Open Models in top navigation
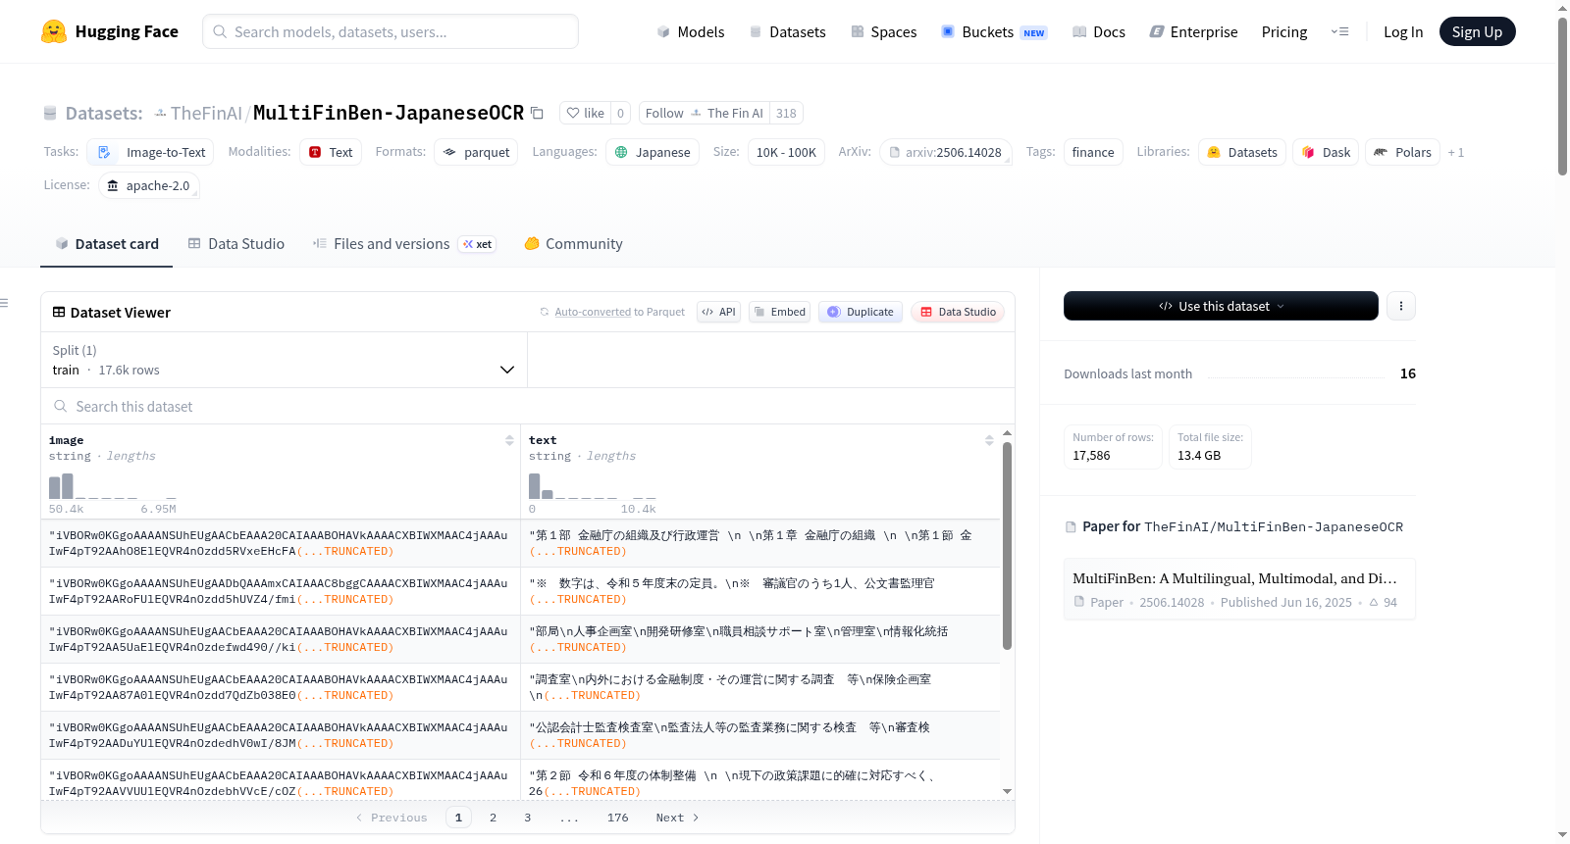 click(x=691, y=31)
